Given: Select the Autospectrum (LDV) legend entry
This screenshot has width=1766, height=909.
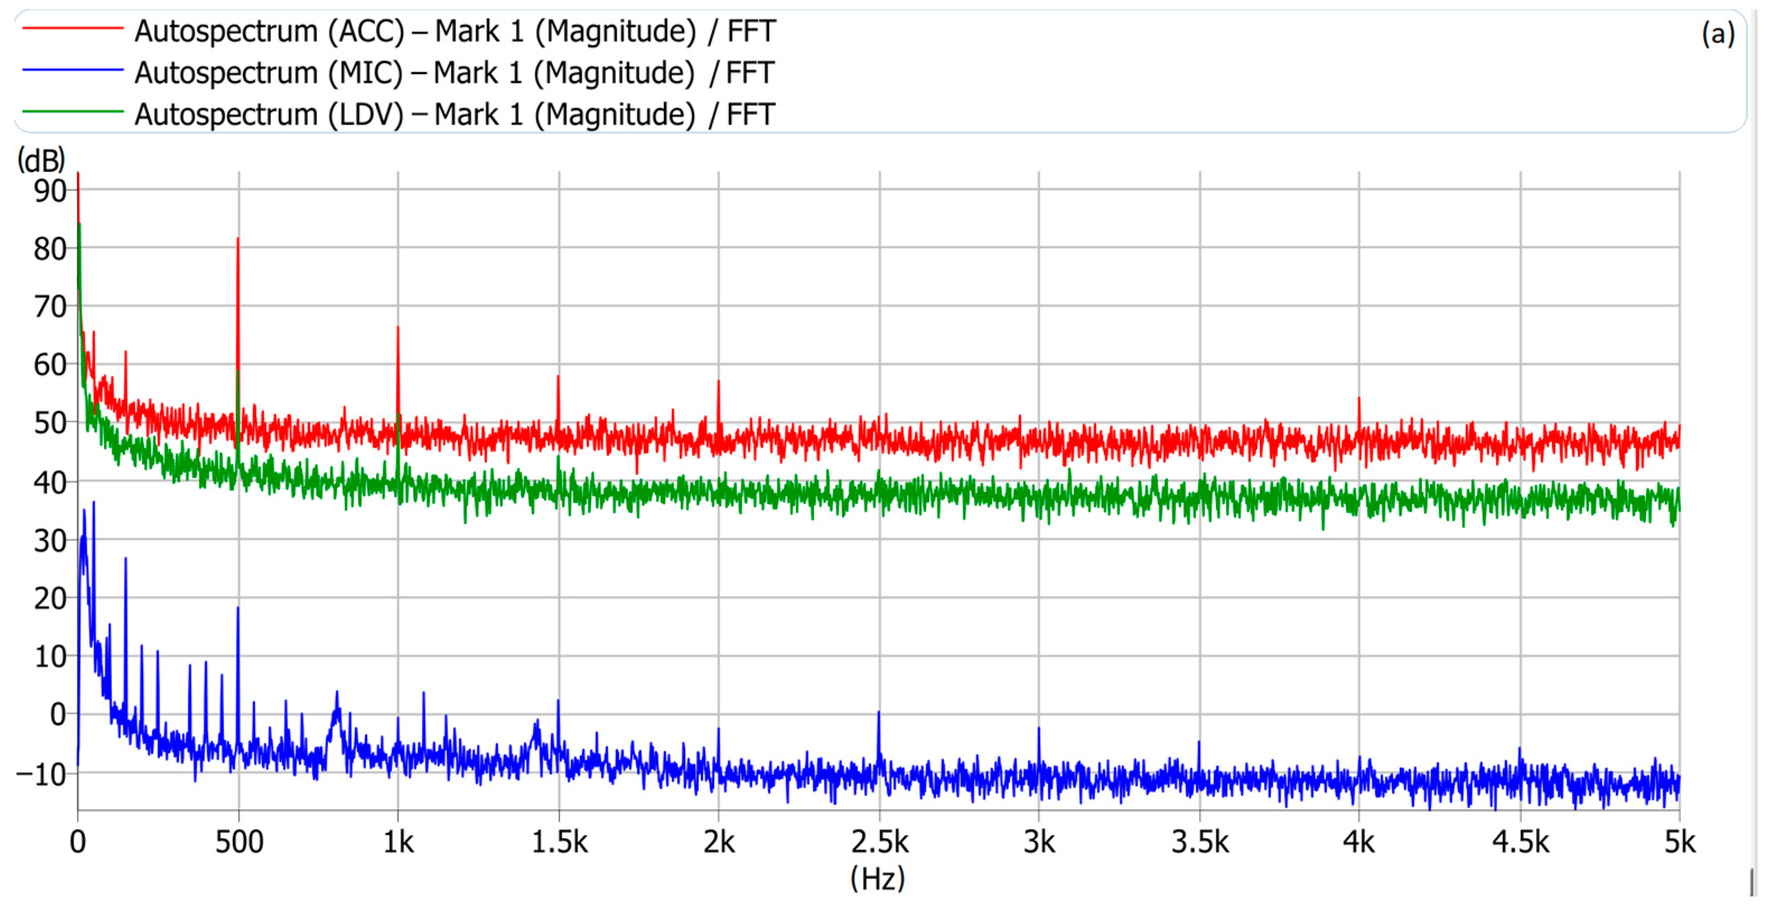Looking at the screenshot, I should [x=455, y=114].
